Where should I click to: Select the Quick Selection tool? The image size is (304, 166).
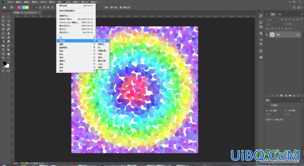pyautogui.click(x=8, y=21)
